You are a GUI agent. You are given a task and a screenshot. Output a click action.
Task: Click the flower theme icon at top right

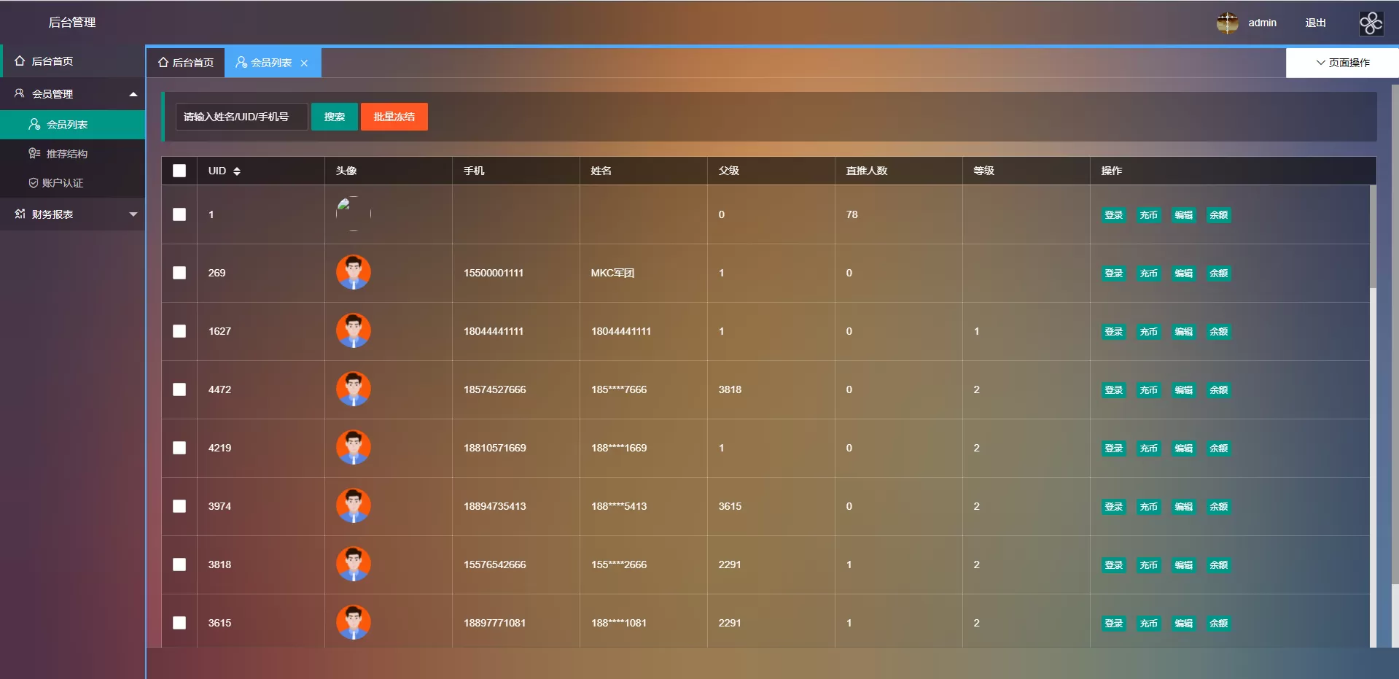[1371, 23]
